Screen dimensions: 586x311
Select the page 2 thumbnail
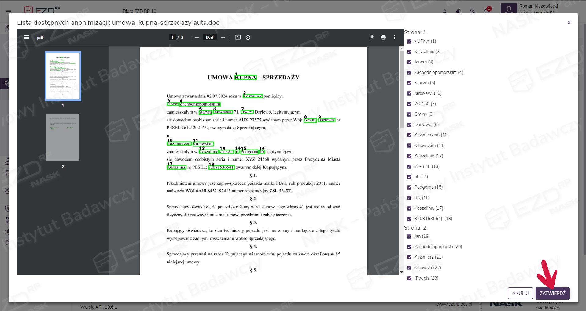63,138
